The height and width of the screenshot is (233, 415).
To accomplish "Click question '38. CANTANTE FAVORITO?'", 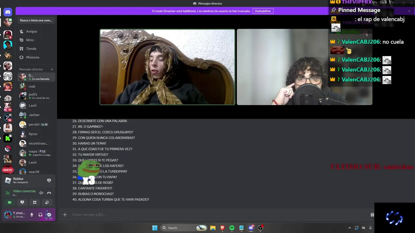I will pos(92,188).
